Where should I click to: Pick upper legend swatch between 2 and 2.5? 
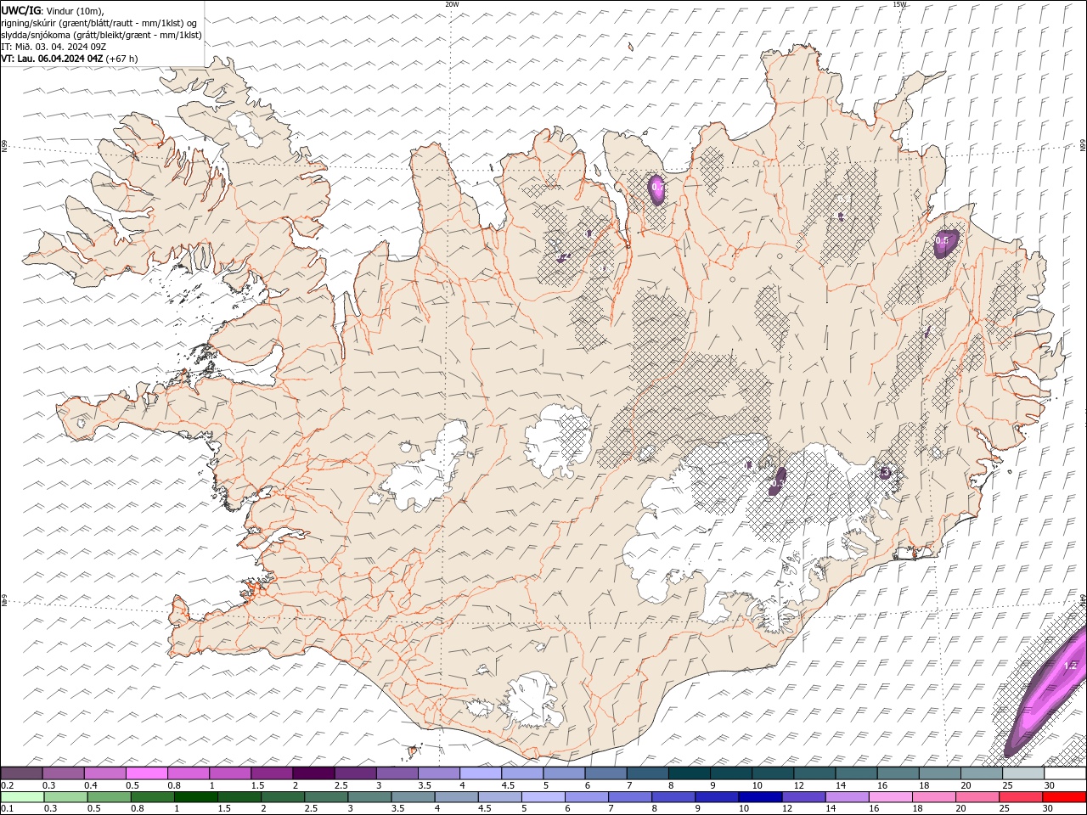pos(313,773)
